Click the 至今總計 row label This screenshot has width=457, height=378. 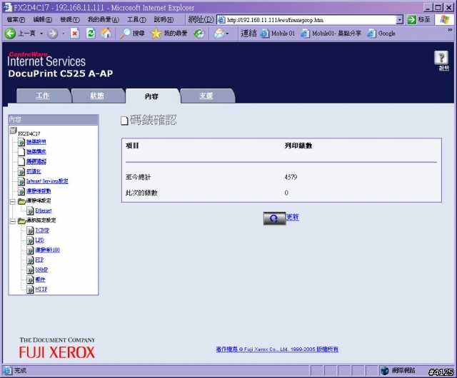click(138, 177)
